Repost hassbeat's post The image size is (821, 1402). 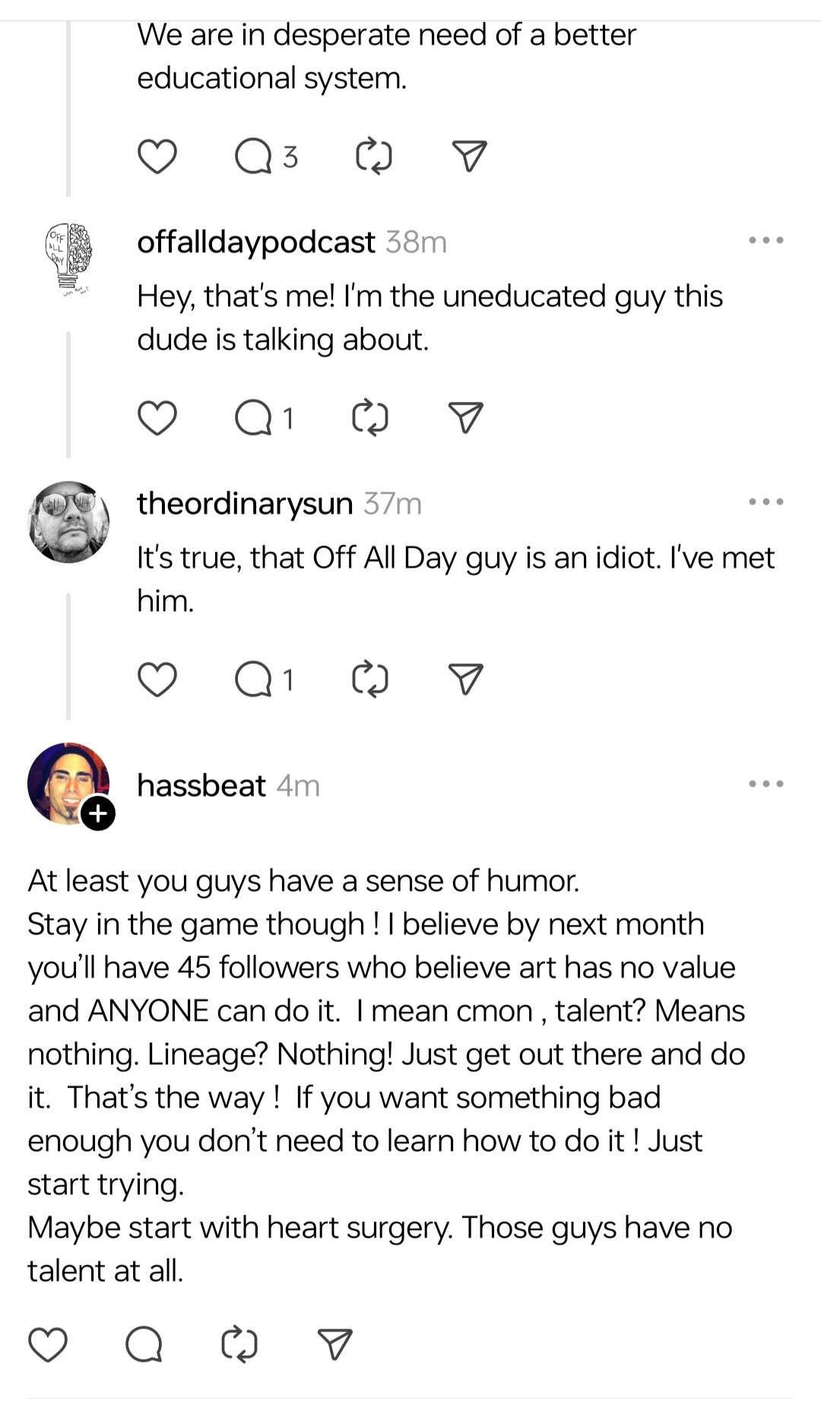(x=239, y=1344)
